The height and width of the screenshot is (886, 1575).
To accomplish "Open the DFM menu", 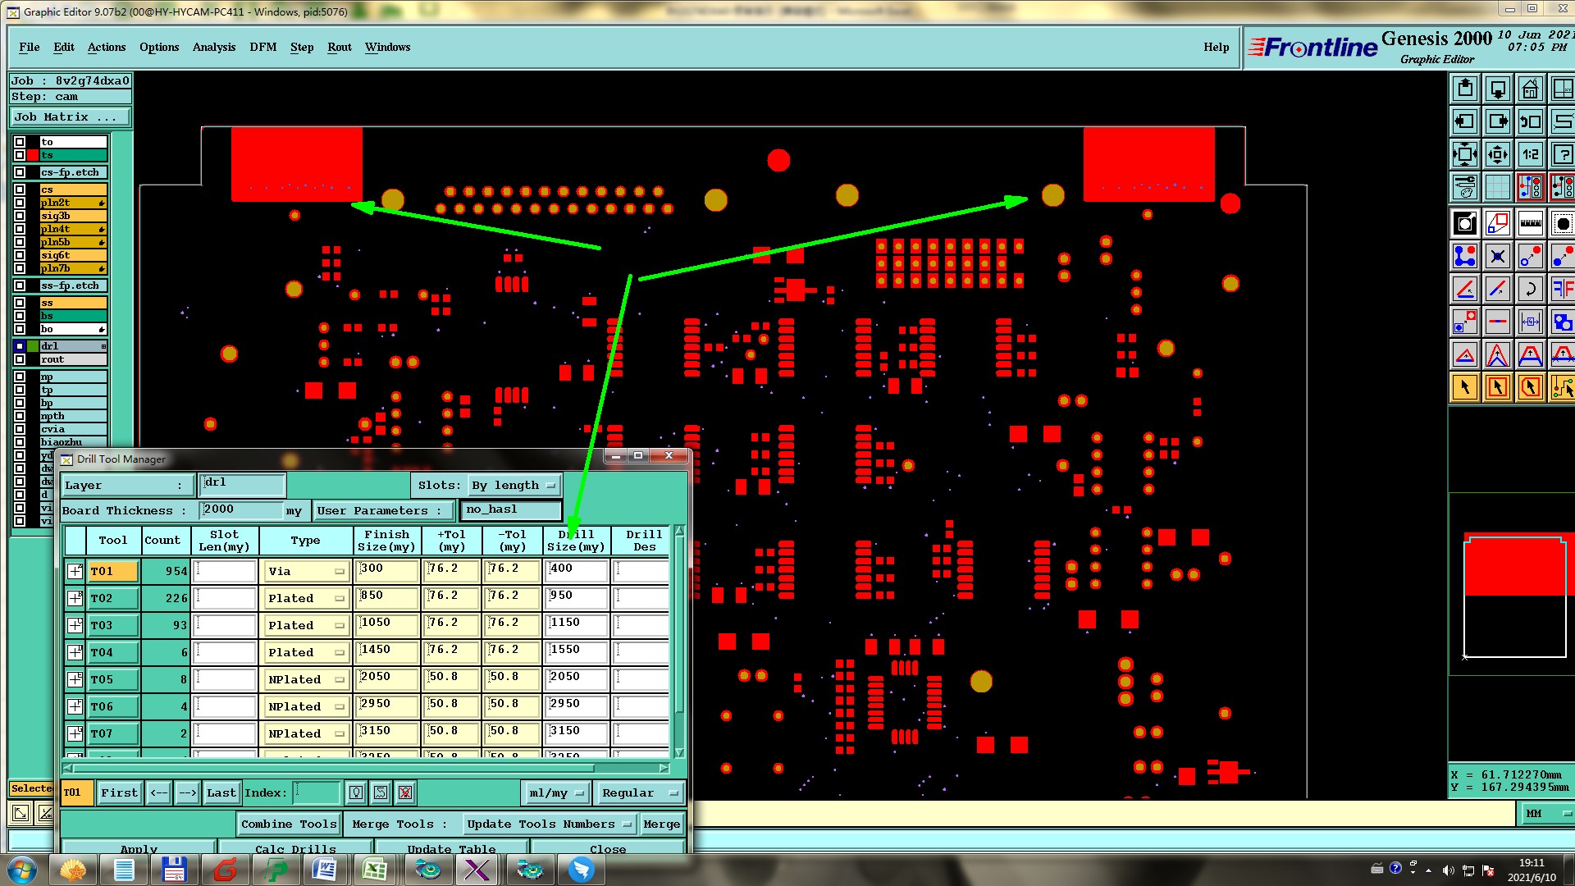I will (x=262, y=47).
